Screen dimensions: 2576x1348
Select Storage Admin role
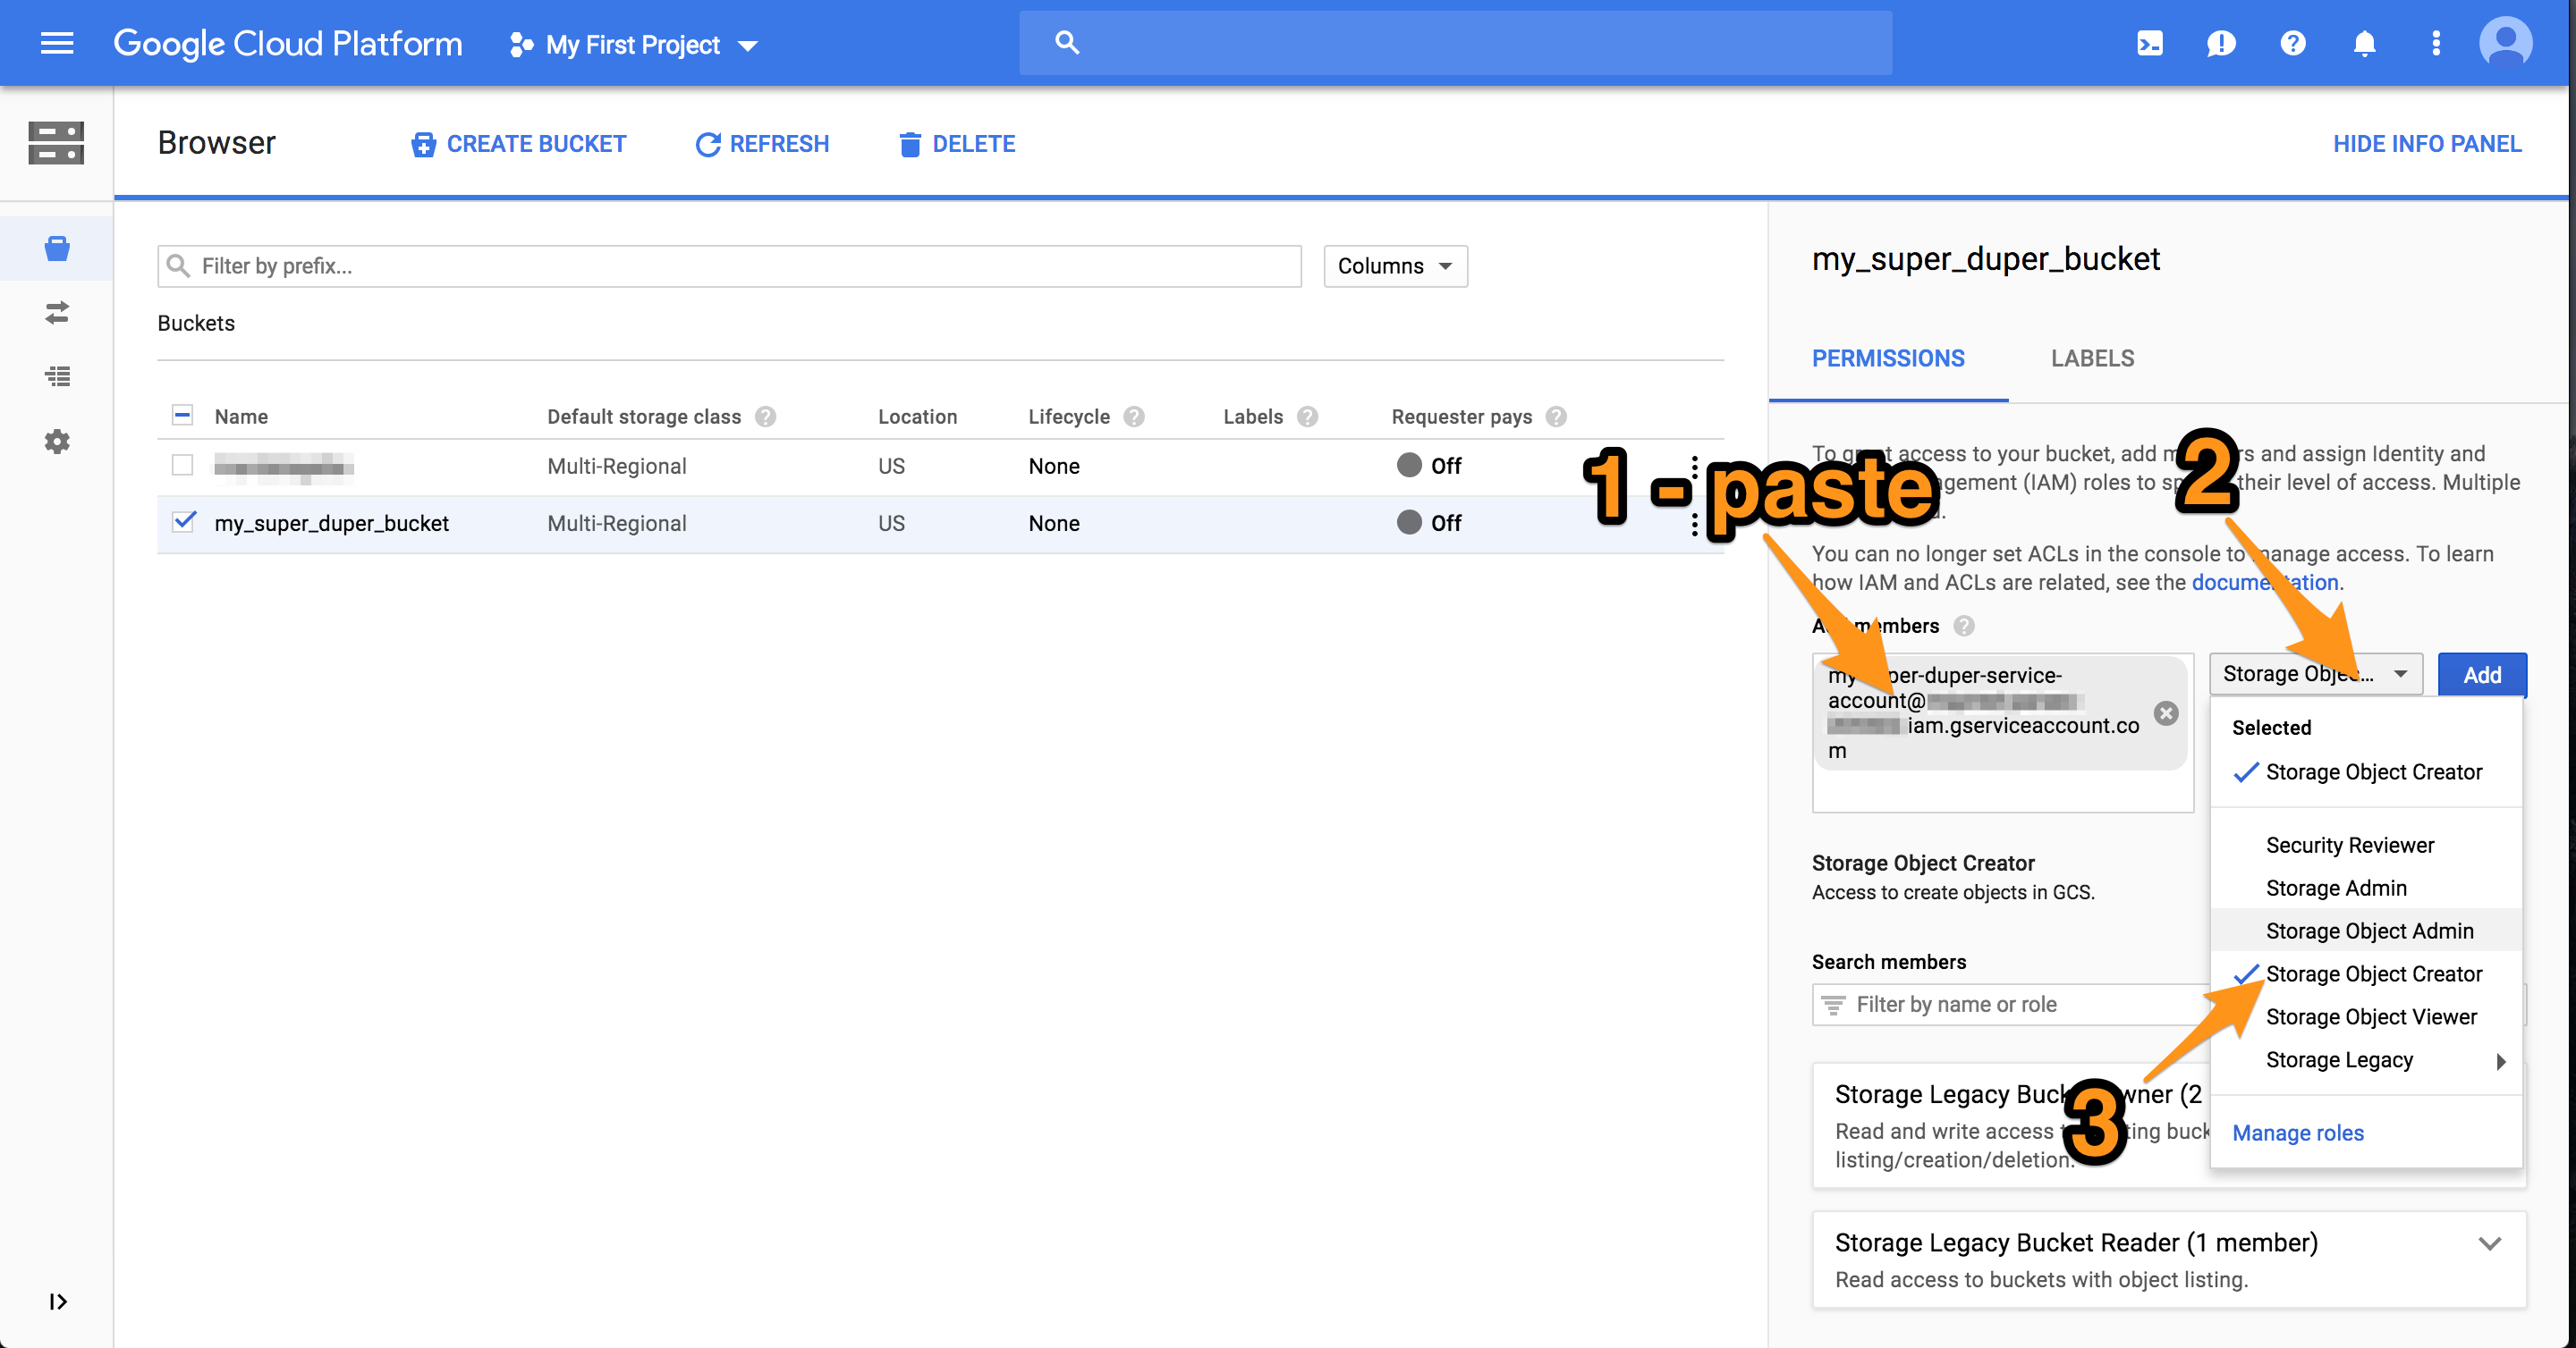tap(2366, 889)
